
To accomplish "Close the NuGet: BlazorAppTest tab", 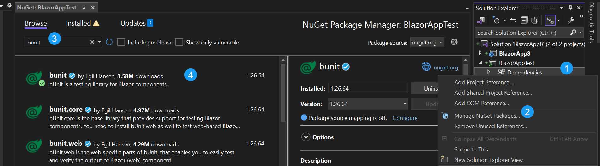I will (x=93, y=8).
